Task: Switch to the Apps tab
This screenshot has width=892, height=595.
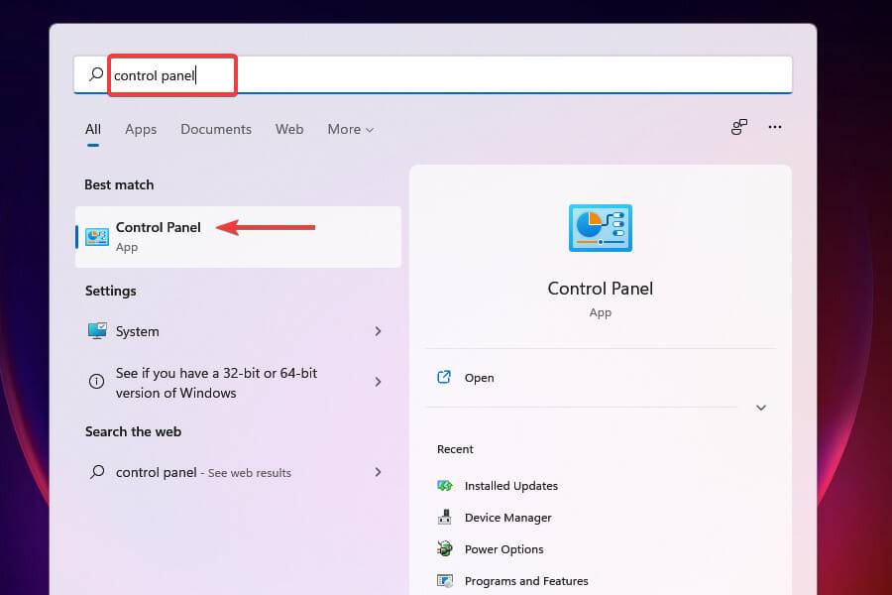Action: tap(141, 129)
